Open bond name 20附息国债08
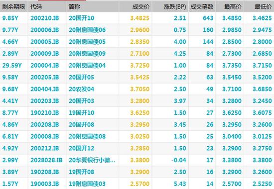Screen dimensions: 274x189 point(87,136)
